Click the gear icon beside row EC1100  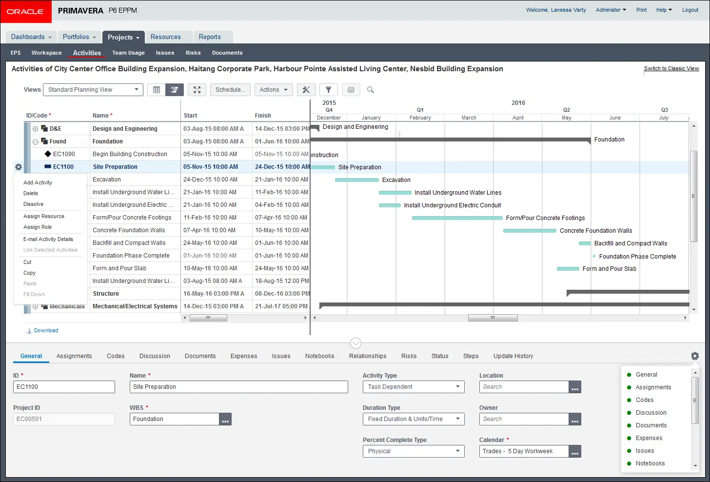click(x=19, y=167)
